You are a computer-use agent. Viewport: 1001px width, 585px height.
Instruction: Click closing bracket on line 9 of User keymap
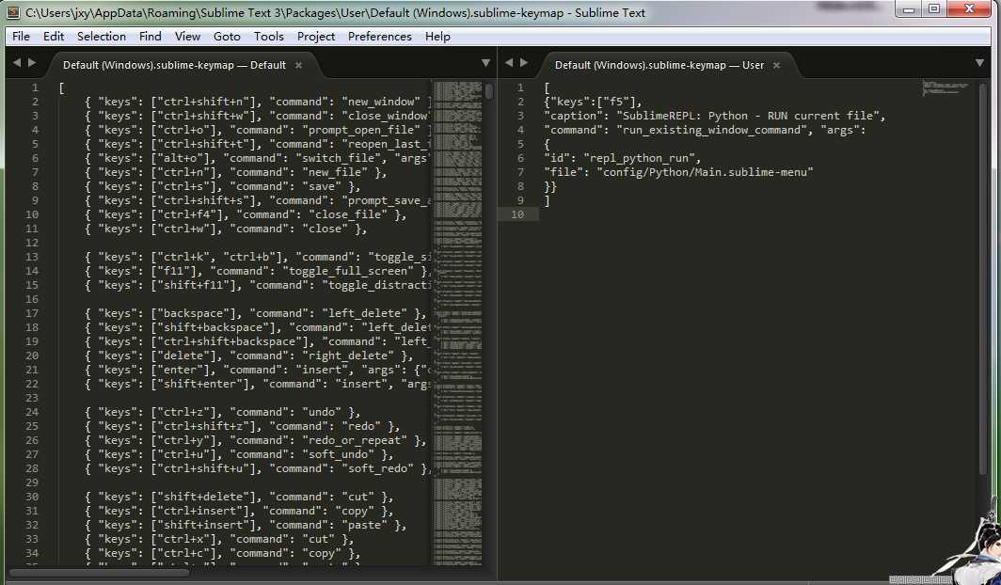click(548, 200)
